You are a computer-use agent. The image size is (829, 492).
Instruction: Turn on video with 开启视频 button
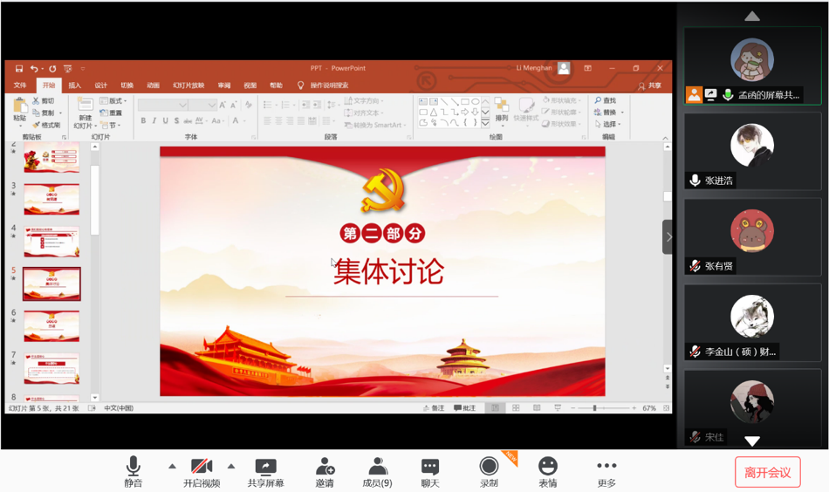(x=202, y=471)
